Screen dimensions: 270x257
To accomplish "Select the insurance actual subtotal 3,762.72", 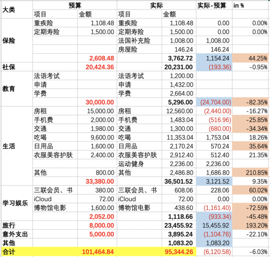I will [x=179, y=58].
